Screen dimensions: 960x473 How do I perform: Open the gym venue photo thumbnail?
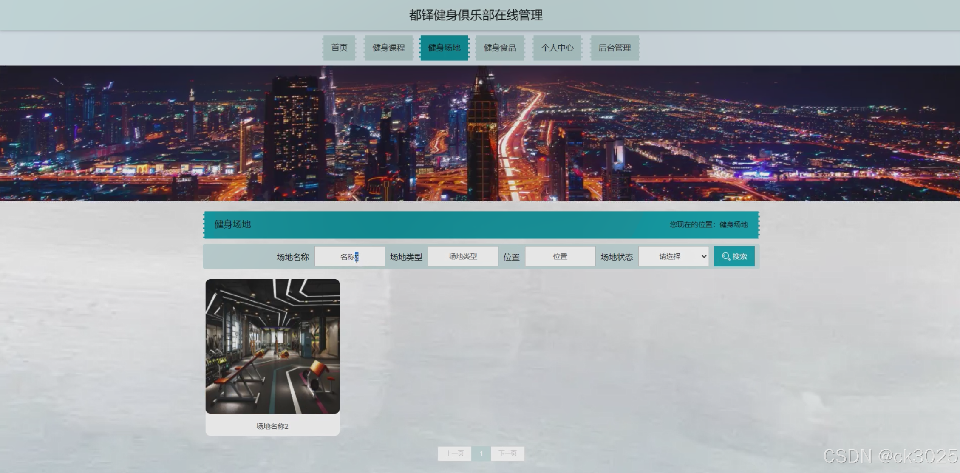pos(272,346)
